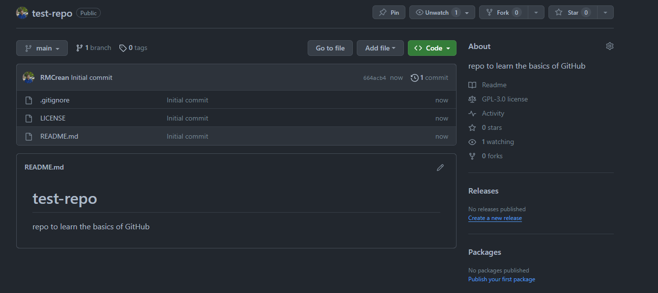This screenshot has height=293, width=658.
Task: Click the 1 watching link
Action: click(x=491, y=142)
